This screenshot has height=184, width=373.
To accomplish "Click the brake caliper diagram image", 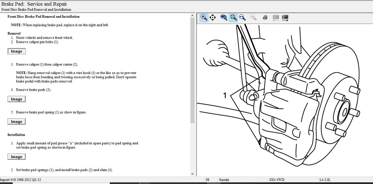I will 285,100.
